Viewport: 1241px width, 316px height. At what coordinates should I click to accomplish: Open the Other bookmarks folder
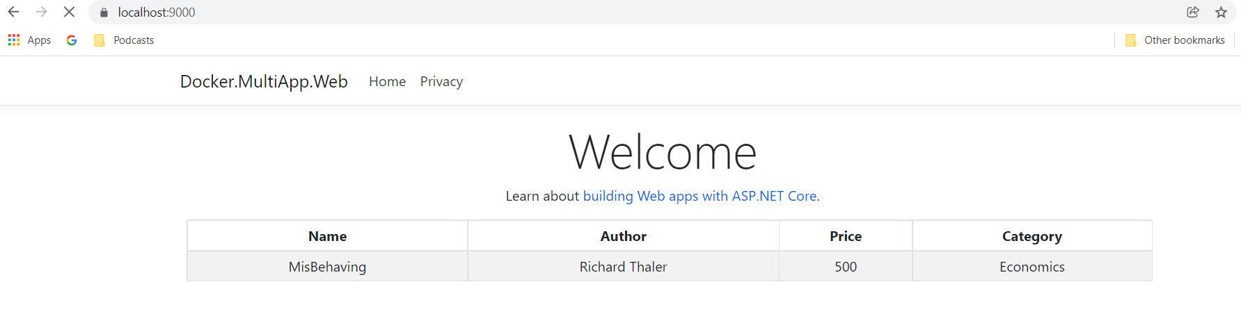tap(1175, 40)
